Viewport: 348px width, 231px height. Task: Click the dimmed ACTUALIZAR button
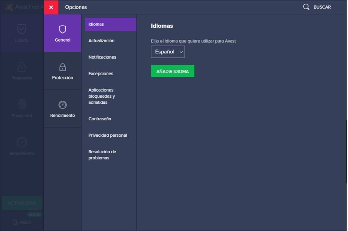pos(22,203)
